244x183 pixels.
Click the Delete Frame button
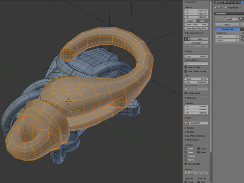point(190,46)
